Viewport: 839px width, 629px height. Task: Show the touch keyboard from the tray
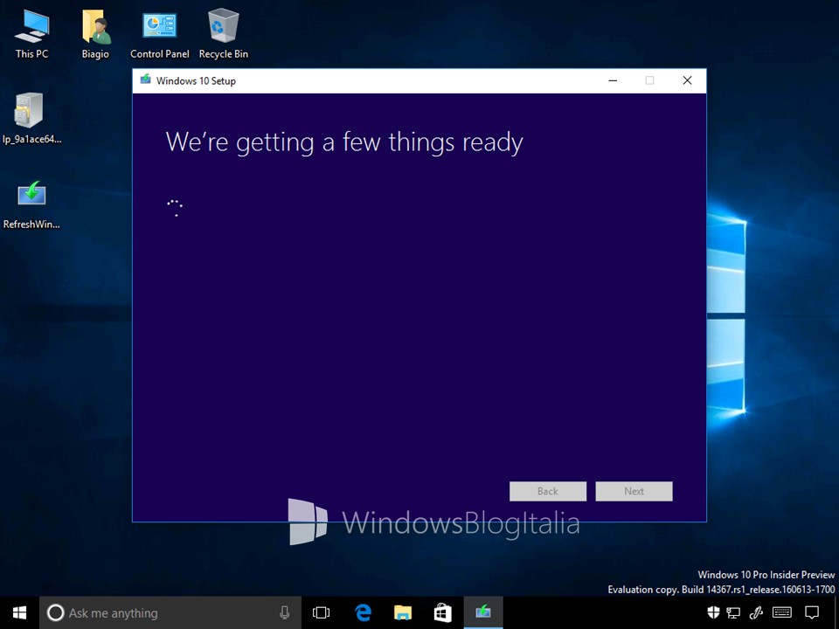click(782, 613)
